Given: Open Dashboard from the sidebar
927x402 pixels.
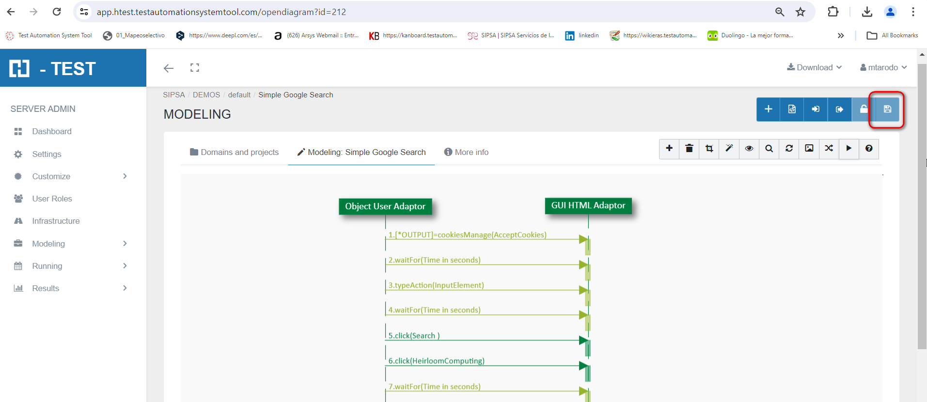Looking at the screenshot, I should coord(52,131).
